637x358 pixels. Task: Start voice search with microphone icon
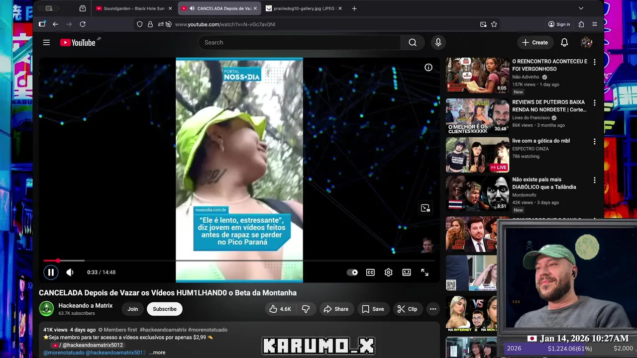click(x=438, y=42)
